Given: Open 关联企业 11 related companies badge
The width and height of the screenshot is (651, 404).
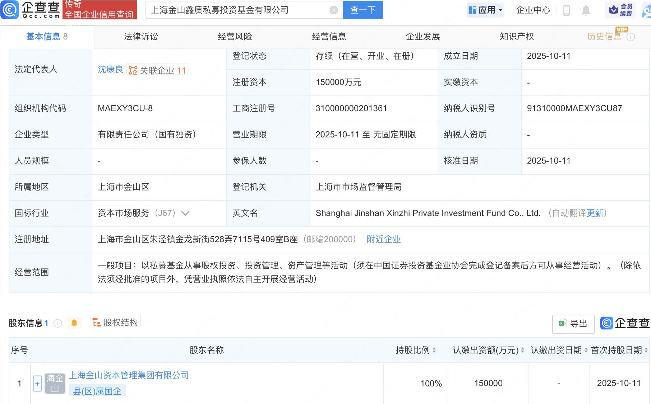Looking at the screenshot, I should tap(158, 70).
